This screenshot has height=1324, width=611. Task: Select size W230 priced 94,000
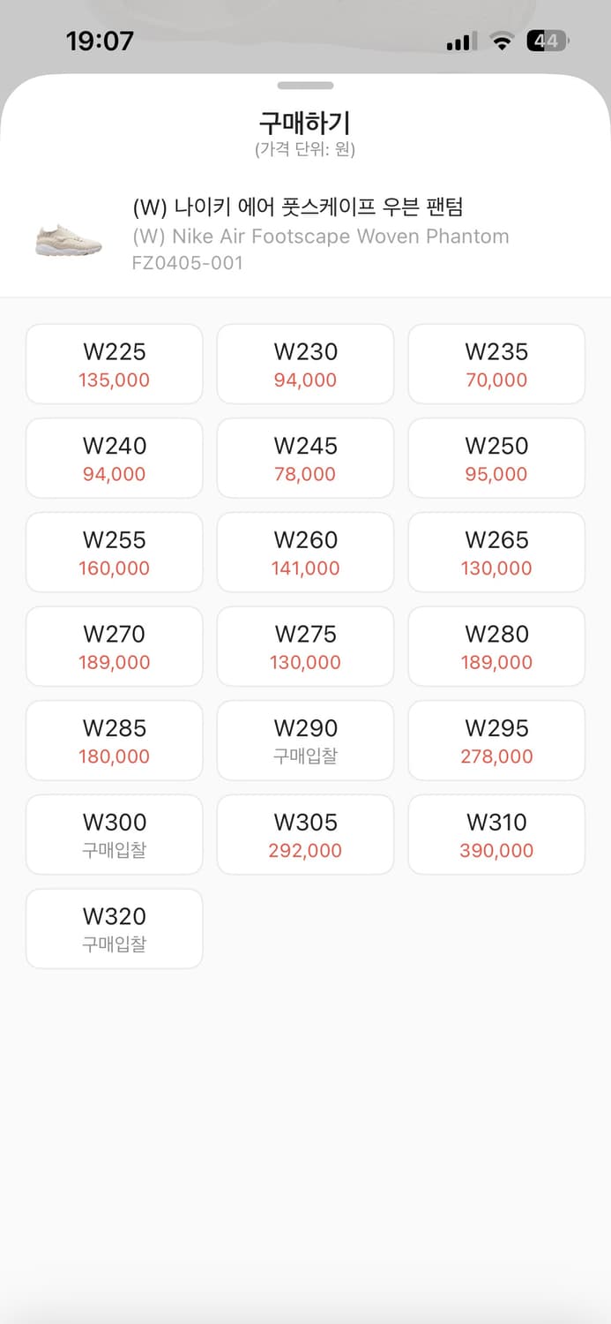tap(305, 364)
